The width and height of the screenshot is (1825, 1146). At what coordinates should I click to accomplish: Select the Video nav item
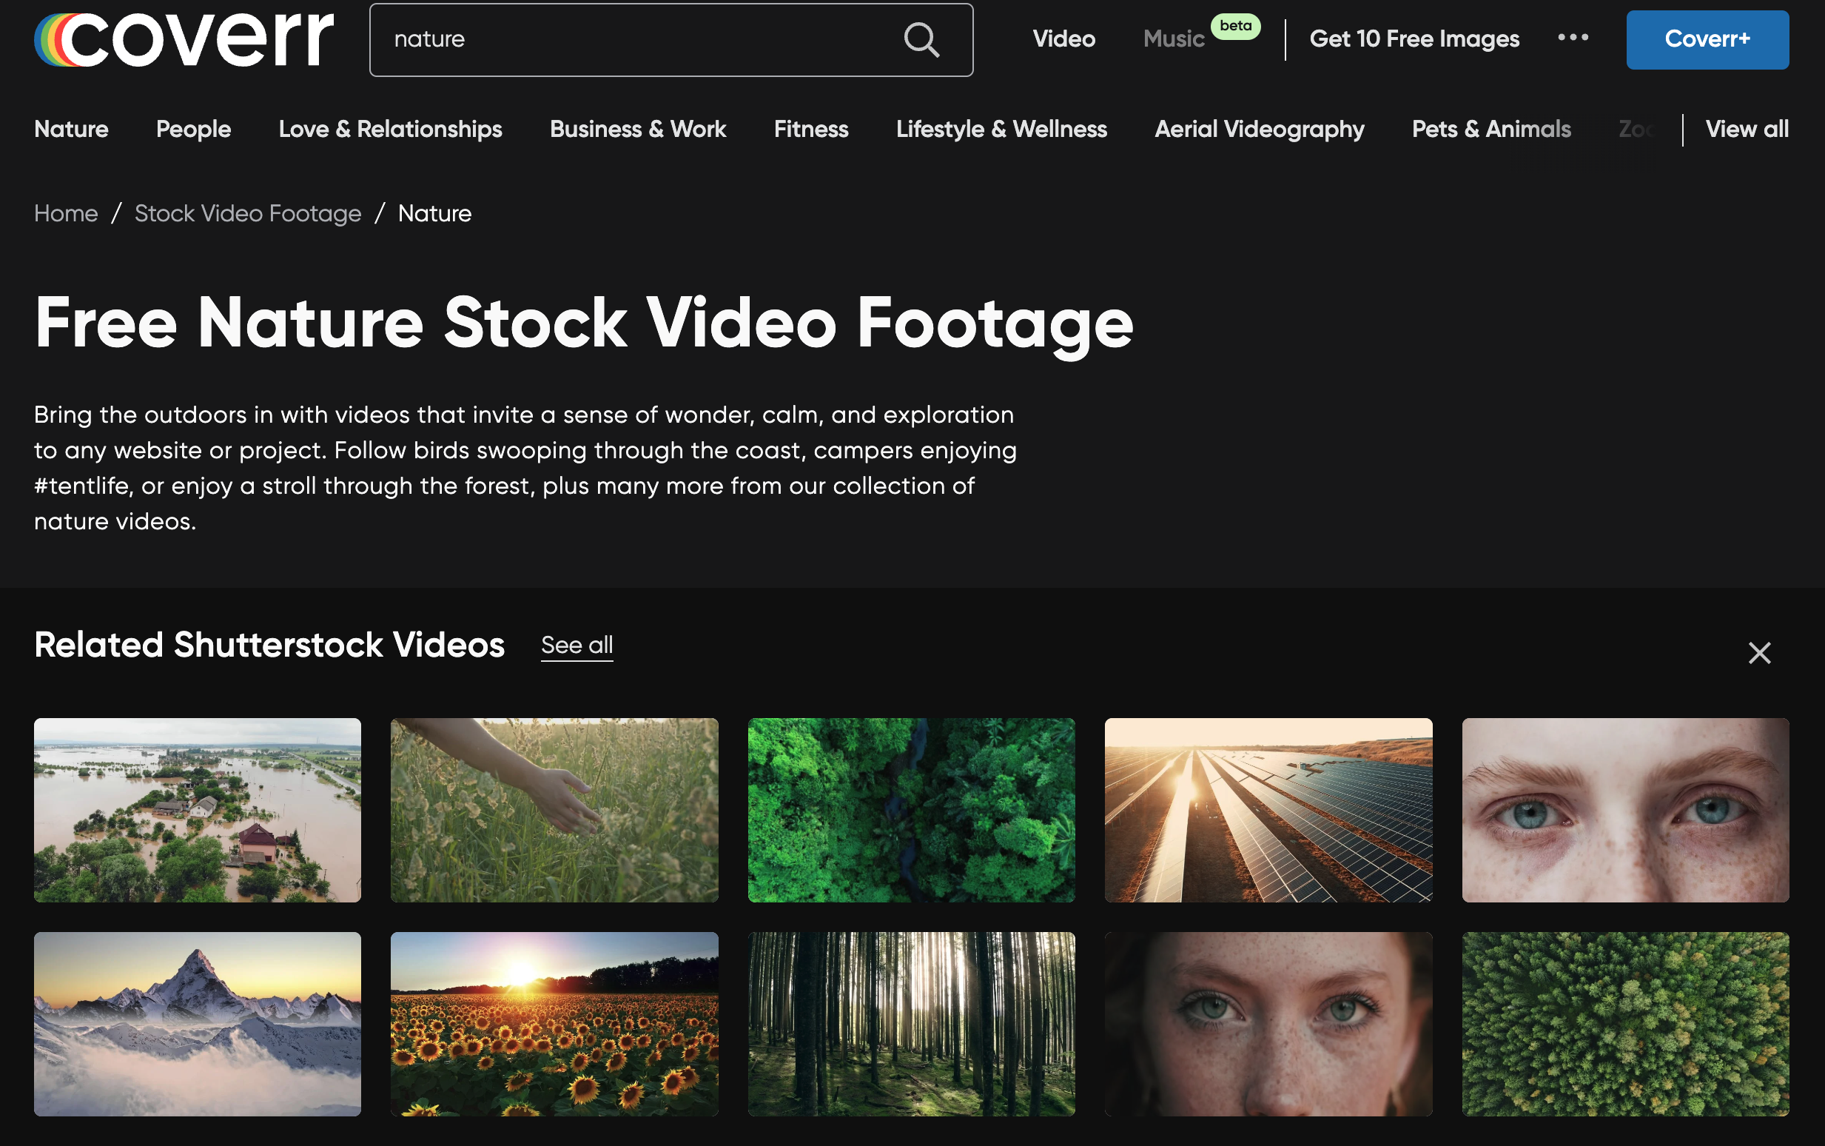click(1063, 38)
